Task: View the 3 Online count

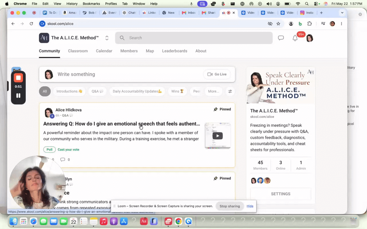Action: click(x=281, y=165)
